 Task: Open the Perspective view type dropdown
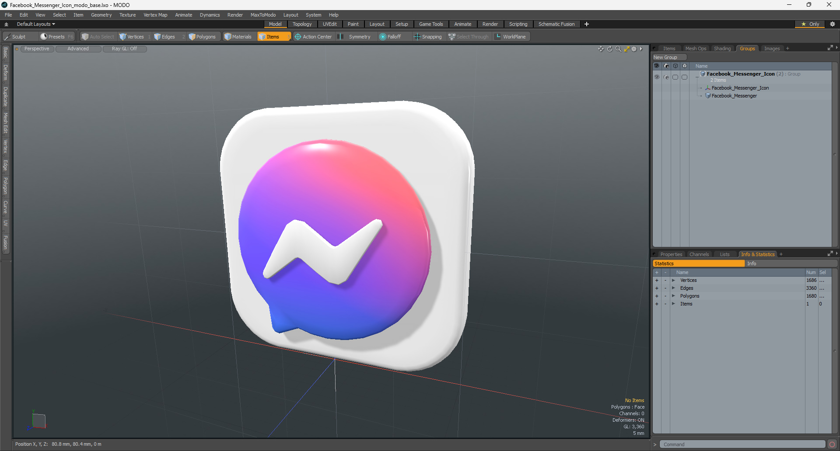pos(37,49)
